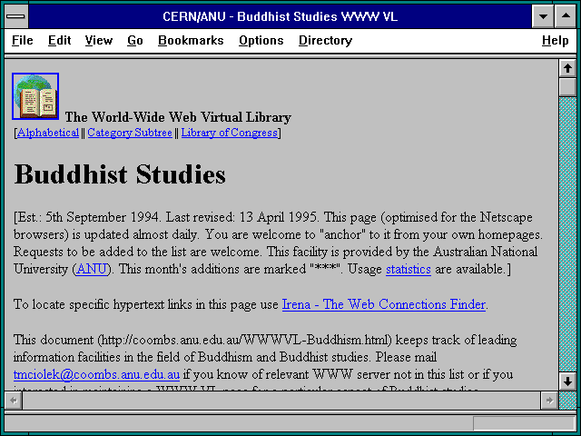Follow the Category Subtree link
This screenshot has width=581, height=436.
point(130,133)
